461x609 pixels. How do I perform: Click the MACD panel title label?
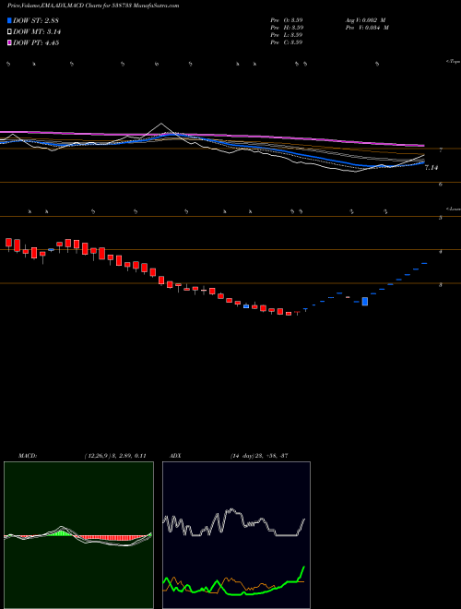pyautogui.click(x=27, y=456)
